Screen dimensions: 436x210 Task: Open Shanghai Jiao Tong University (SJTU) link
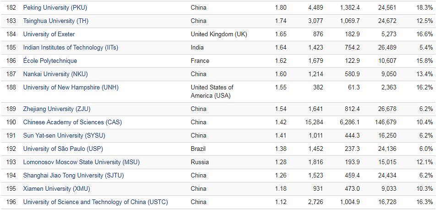73,175
